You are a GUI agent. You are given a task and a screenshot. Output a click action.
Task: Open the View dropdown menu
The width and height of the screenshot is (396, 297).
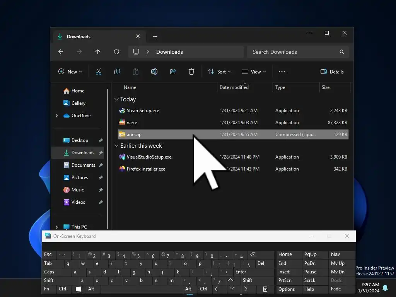coord(254,72)
